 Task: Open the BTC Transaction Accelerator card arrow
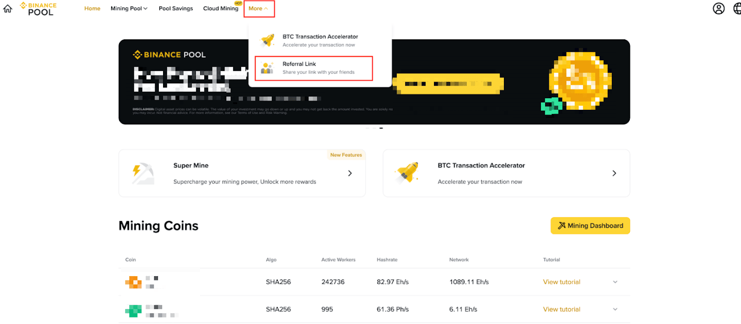click(614, 173)
